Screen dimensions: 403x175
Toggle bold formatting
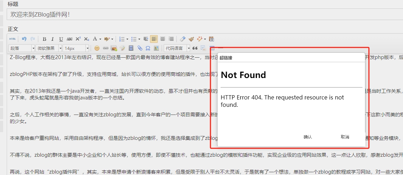[x=45, y=39]
